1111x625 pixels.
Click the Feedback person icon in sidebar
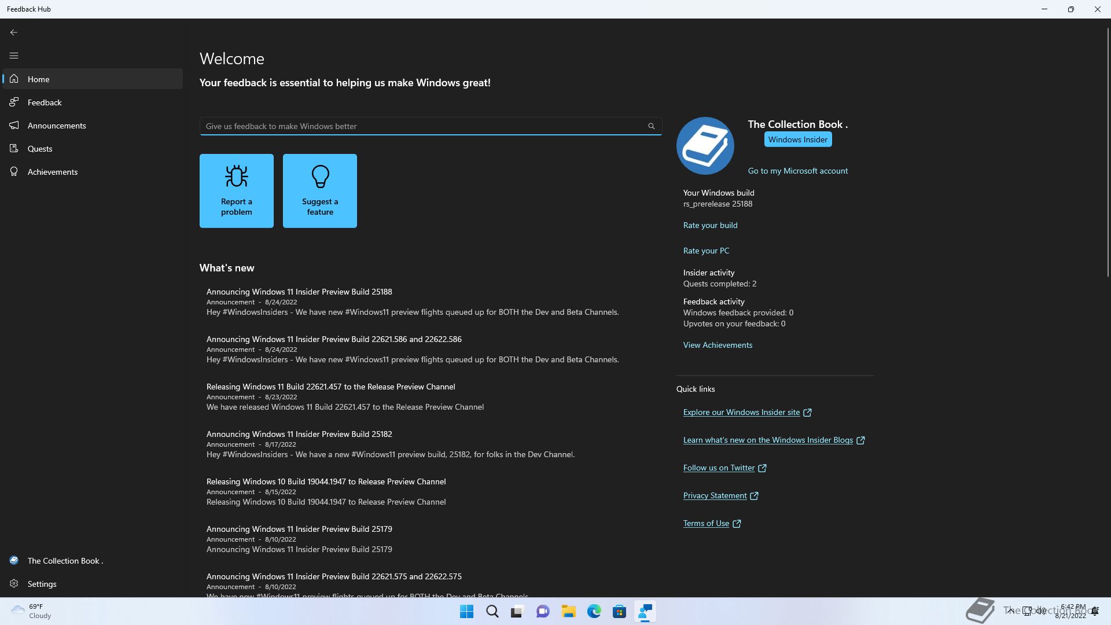click(14, 102)
